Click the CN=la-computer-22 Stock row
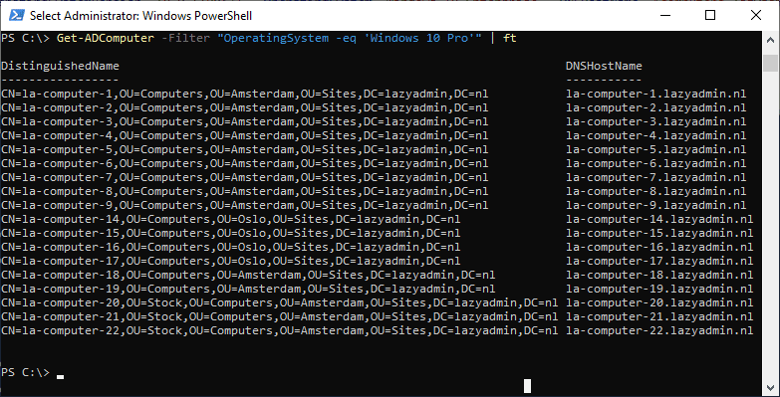The width and height of the screenshot is (780, 397). click(280, 330)
